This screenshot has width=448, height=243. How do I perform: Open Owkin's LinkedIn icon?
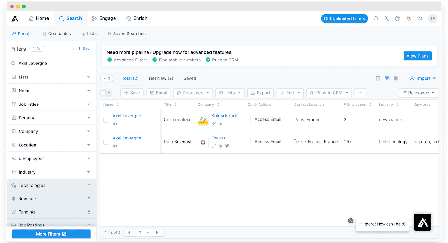(220, 146)
